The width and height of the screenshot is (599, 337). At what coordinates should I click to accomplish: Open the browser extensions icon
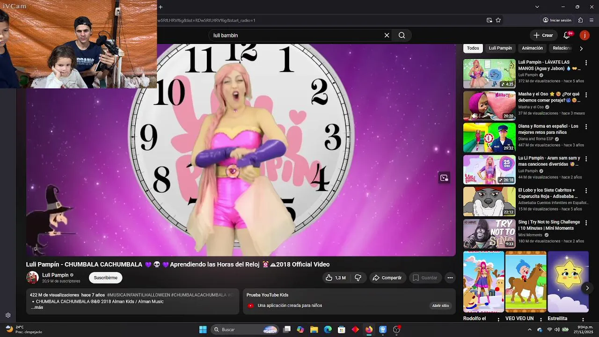[x=581, y=20]
